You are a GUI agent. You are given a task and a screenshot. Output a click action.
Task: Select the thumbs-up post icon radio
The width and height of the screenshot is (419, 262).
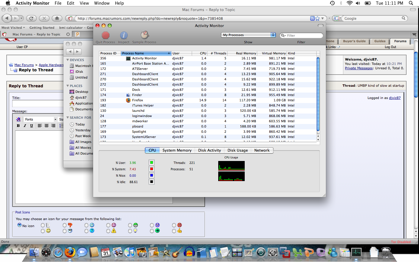pyautogui.click(x=174, y=231)
